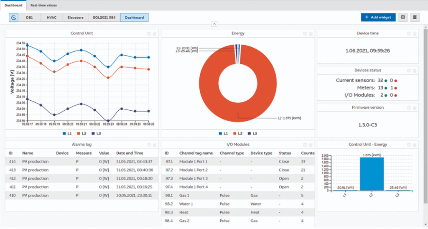Click the clock history icon button

[x=13, y=18]
